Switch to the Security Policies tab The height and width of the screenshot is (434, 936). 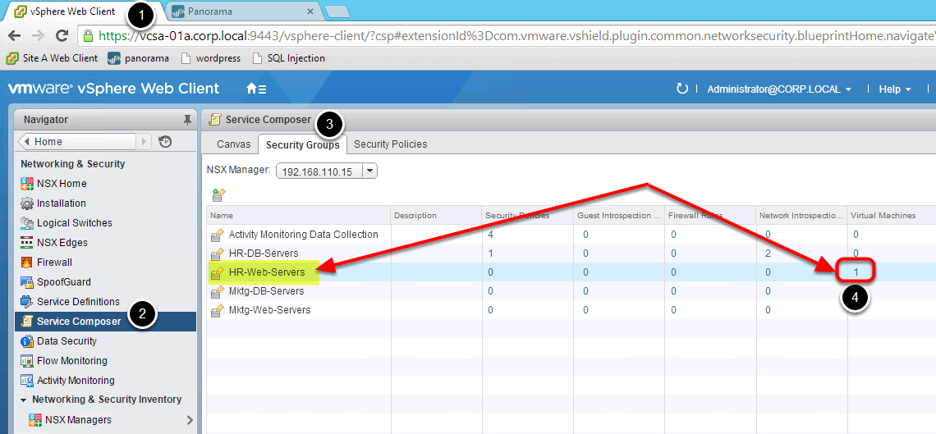[390, 144]
